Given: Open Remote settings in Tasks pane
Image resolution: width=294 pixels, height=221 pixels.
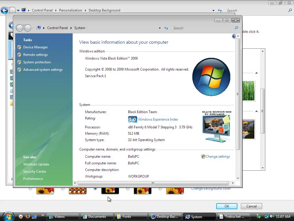Looking at the screenshot, I should point(35,55).
